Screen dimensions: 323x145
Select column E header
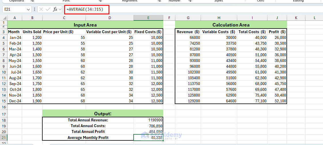pyautogui.click(x=148, y=18)
